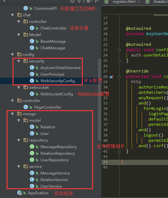Click the websocket folder icon
The height and width of the screenshot is (198, 168).
[x=26, y=87]
